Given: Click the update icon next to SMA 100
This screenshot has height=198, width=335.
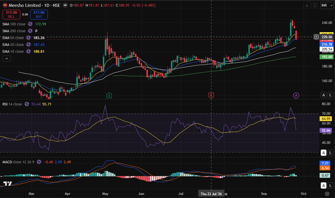Looking at the screenshot, I should [30, 24].
